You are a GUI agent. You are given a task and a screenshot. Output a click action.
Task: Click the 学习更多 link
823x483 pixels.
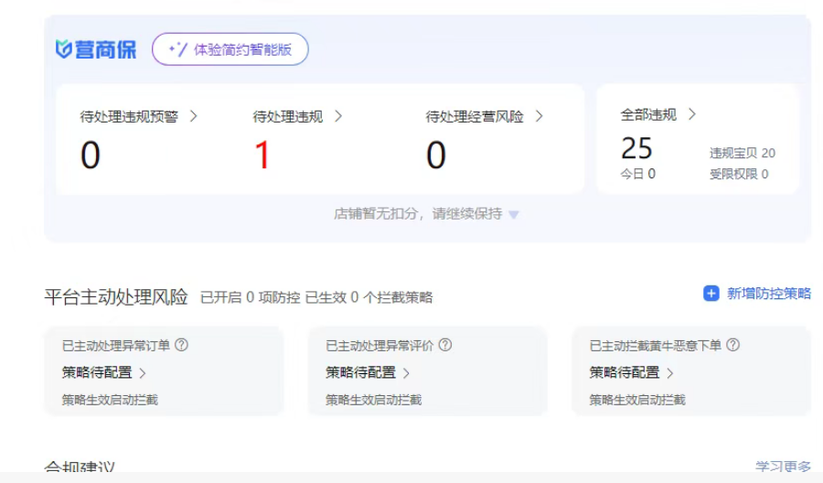point(783,467)
